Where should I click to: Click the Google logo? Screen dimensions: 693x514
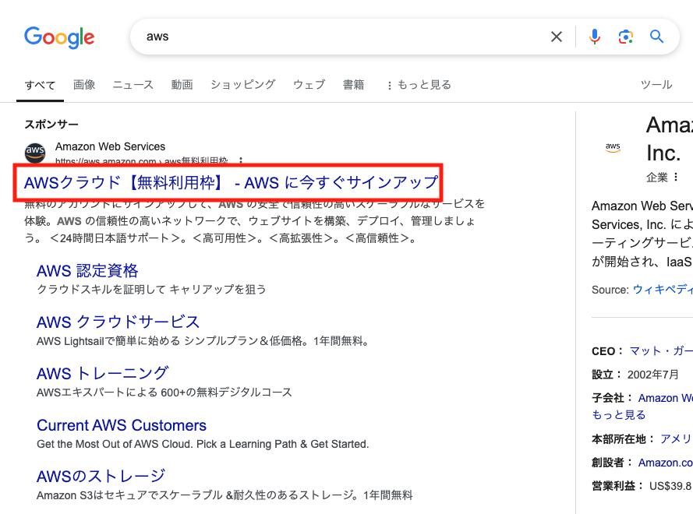(x=59, y=37)
